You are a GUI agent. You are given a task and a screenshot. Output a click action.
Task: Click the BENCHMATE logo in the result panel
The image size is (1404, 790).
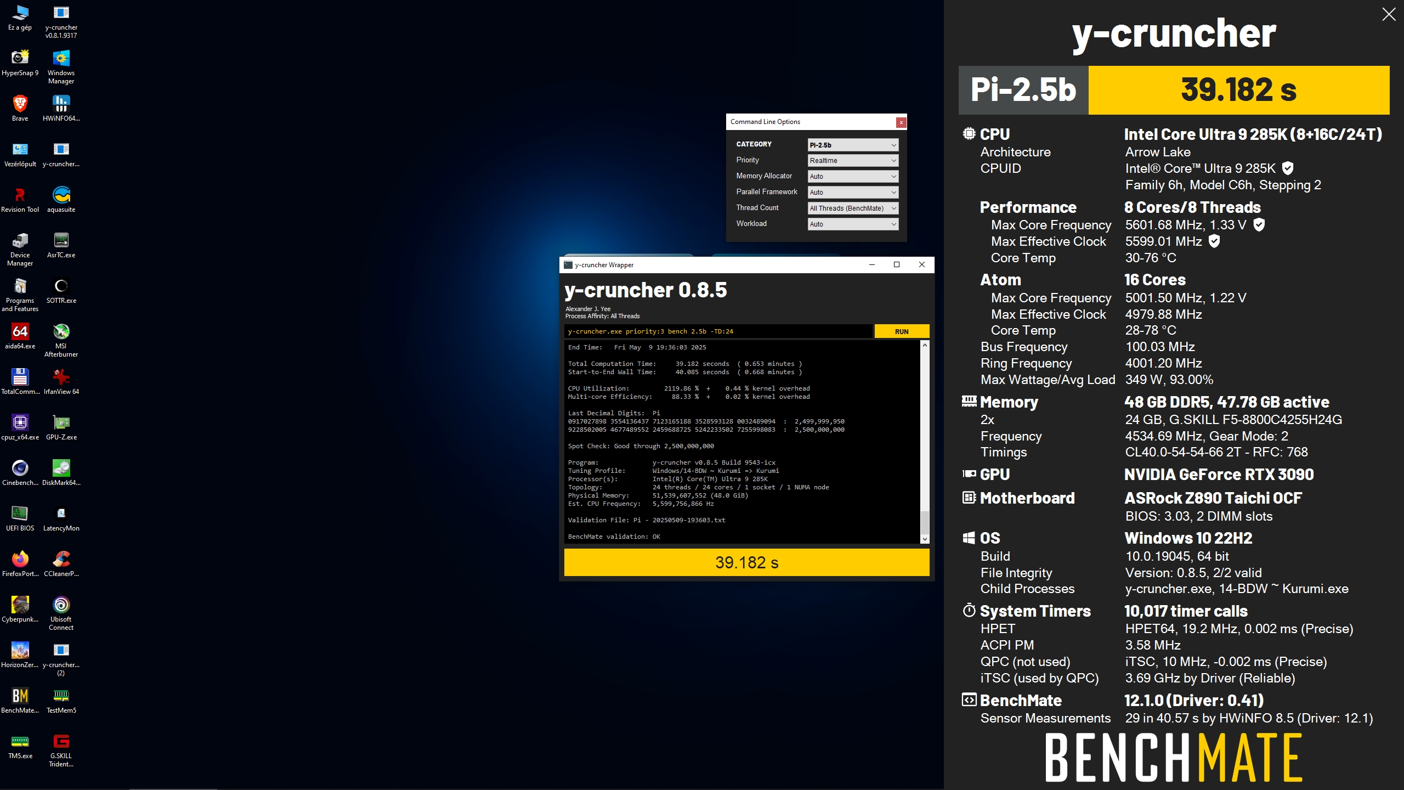point(1174,757)
